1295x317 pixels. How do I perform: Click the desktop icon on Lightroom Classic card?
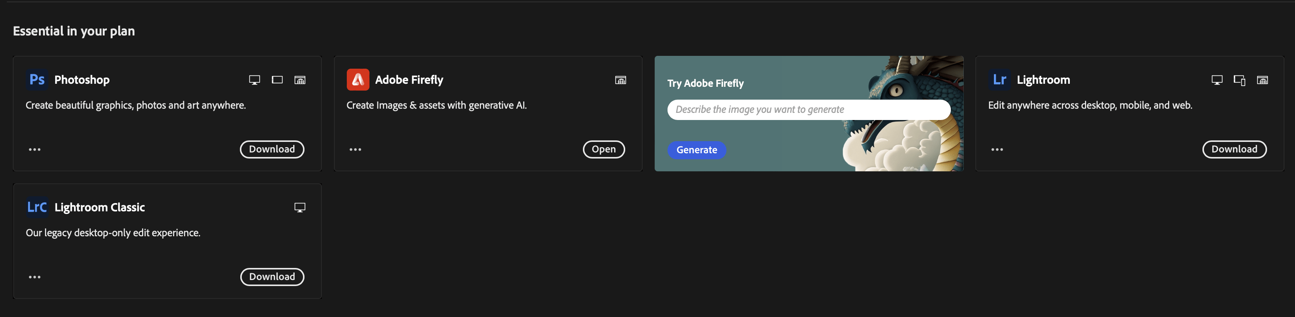click(x=300, y=208)
